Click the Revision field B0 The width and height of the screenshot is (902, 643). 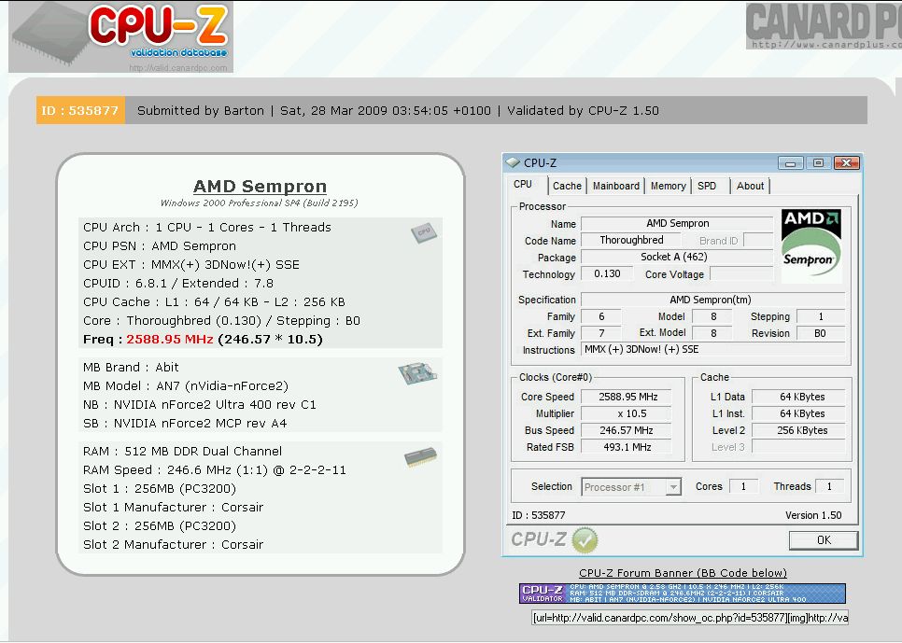[x=821, y=333]
